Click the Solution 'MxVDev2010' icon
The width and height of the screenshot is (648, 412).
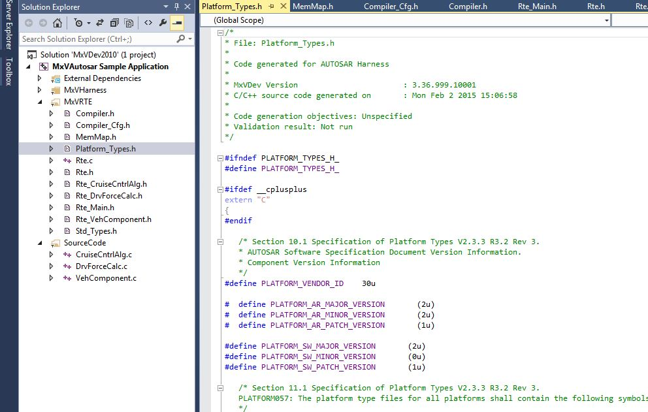(32, 55)
